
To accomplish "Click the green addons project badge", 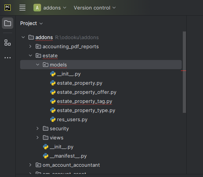I will tap(37, 8).
